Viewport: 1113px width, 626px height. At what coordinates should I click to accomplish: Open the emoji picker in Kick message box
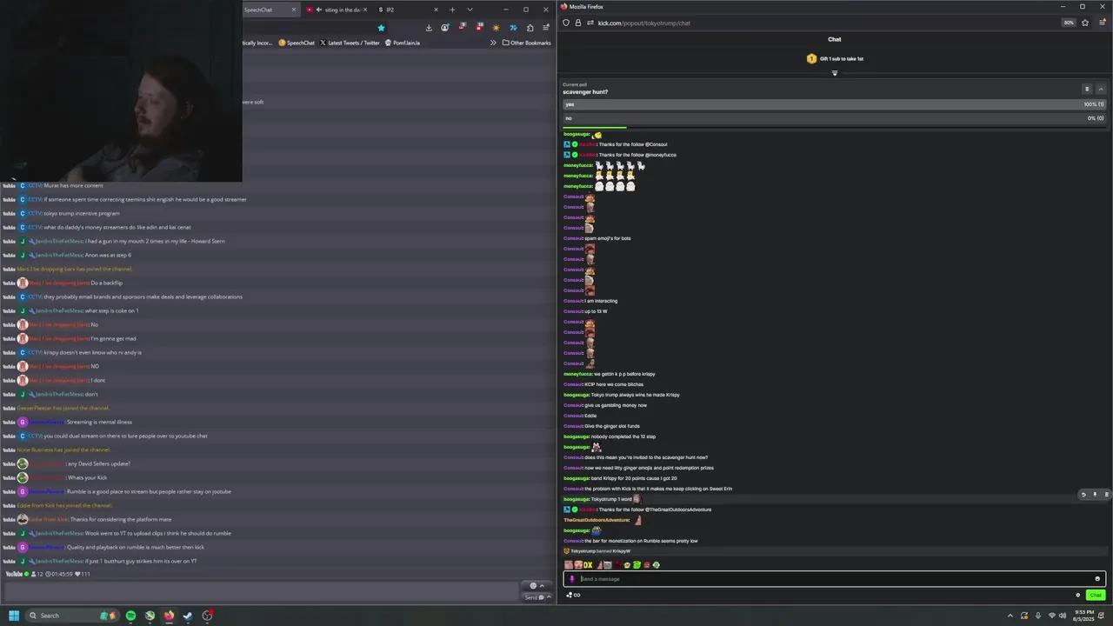click(1097, 579)
